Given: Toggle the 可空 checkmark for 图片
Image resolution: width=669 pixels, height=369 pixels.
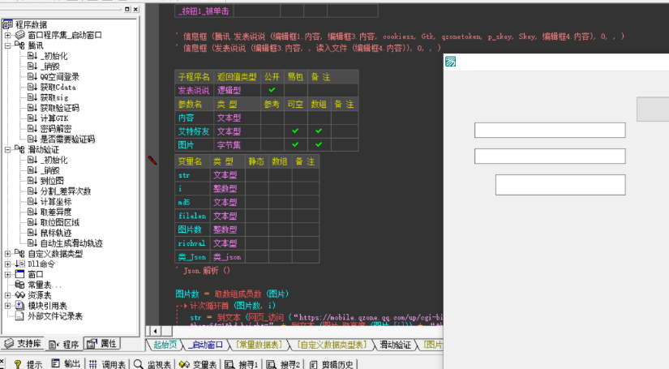Looking at the screenshot, I should coord(295,144).
